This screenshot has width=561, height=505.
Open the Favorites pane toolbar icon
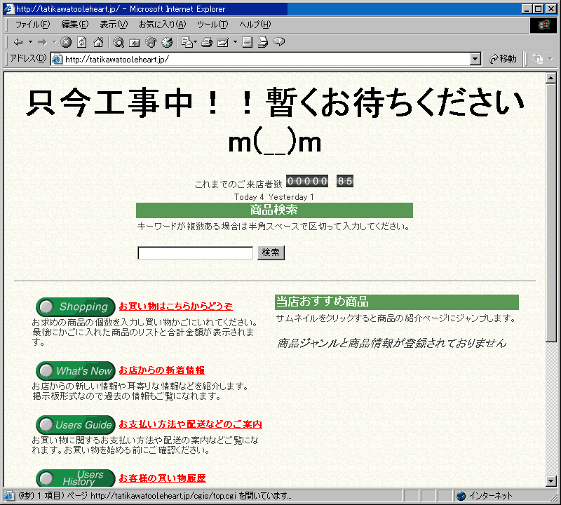click(134, 42)
